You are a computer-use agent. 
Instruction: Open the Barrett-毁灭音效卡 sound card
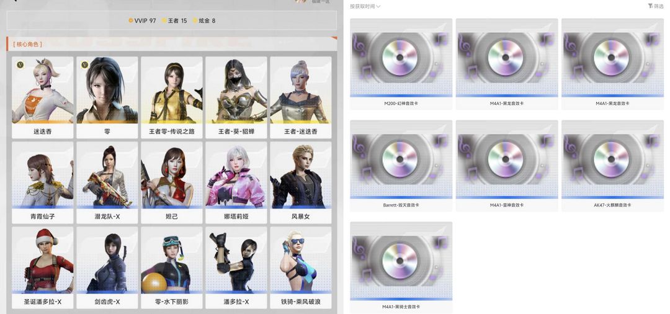pyautogui.click(x=401, y=166)
